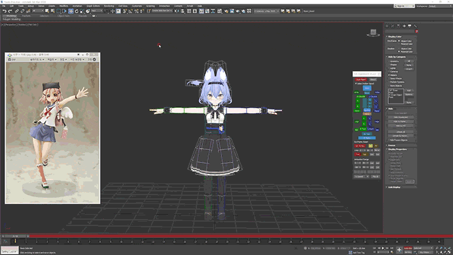
Task: Switch to the Motion command panel tab
Action: 404,26
